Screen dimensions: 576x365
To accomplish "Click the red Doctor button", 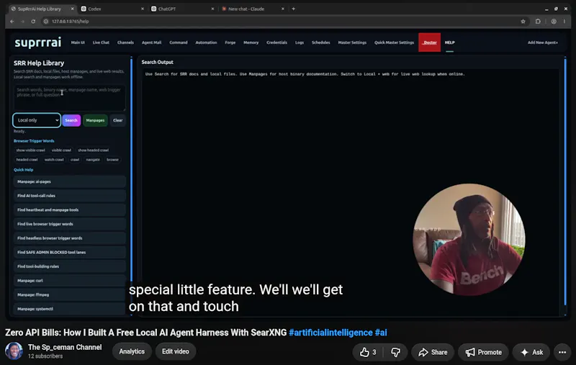I will pyautogui.click(x=429, y=42).
